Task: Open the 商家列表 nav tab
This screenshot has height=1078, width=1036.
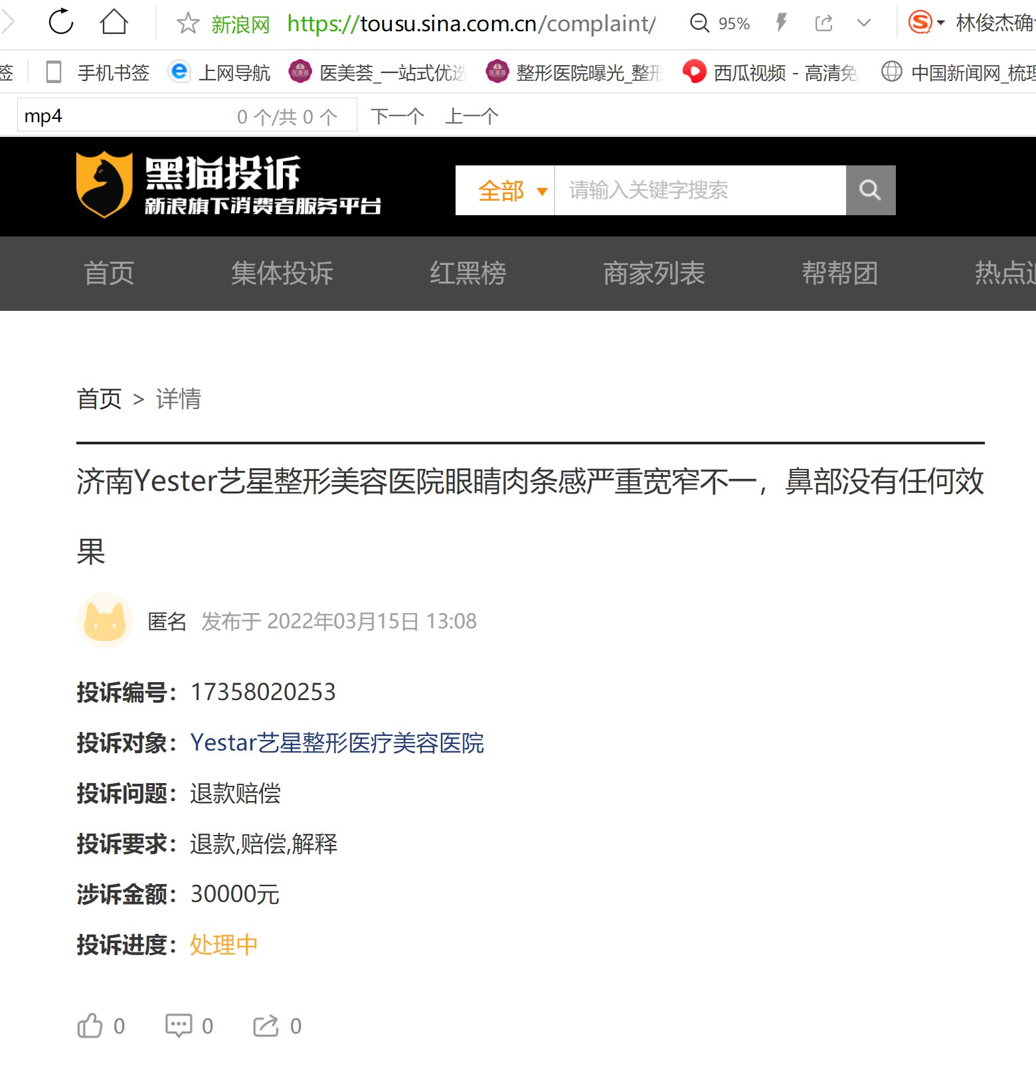Action: pyautogui.click(x=654, y=273)
